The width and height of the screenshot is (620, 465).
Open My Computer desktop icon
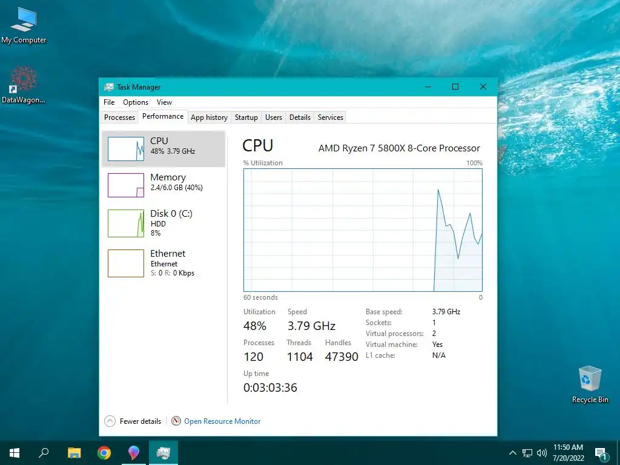point(24,25)
